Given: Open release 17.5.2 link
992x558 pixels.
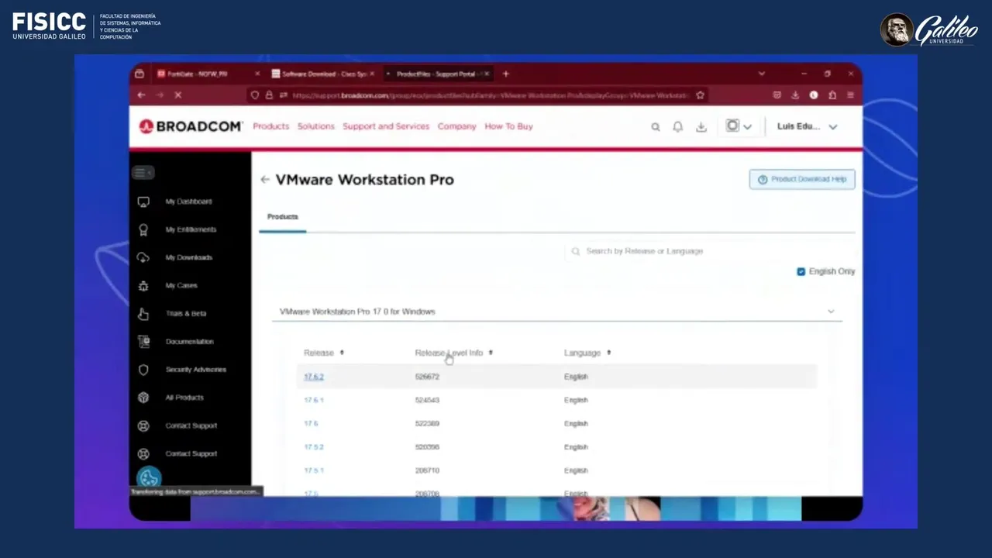Looking at the screenshot, I should tap(314, 447).
